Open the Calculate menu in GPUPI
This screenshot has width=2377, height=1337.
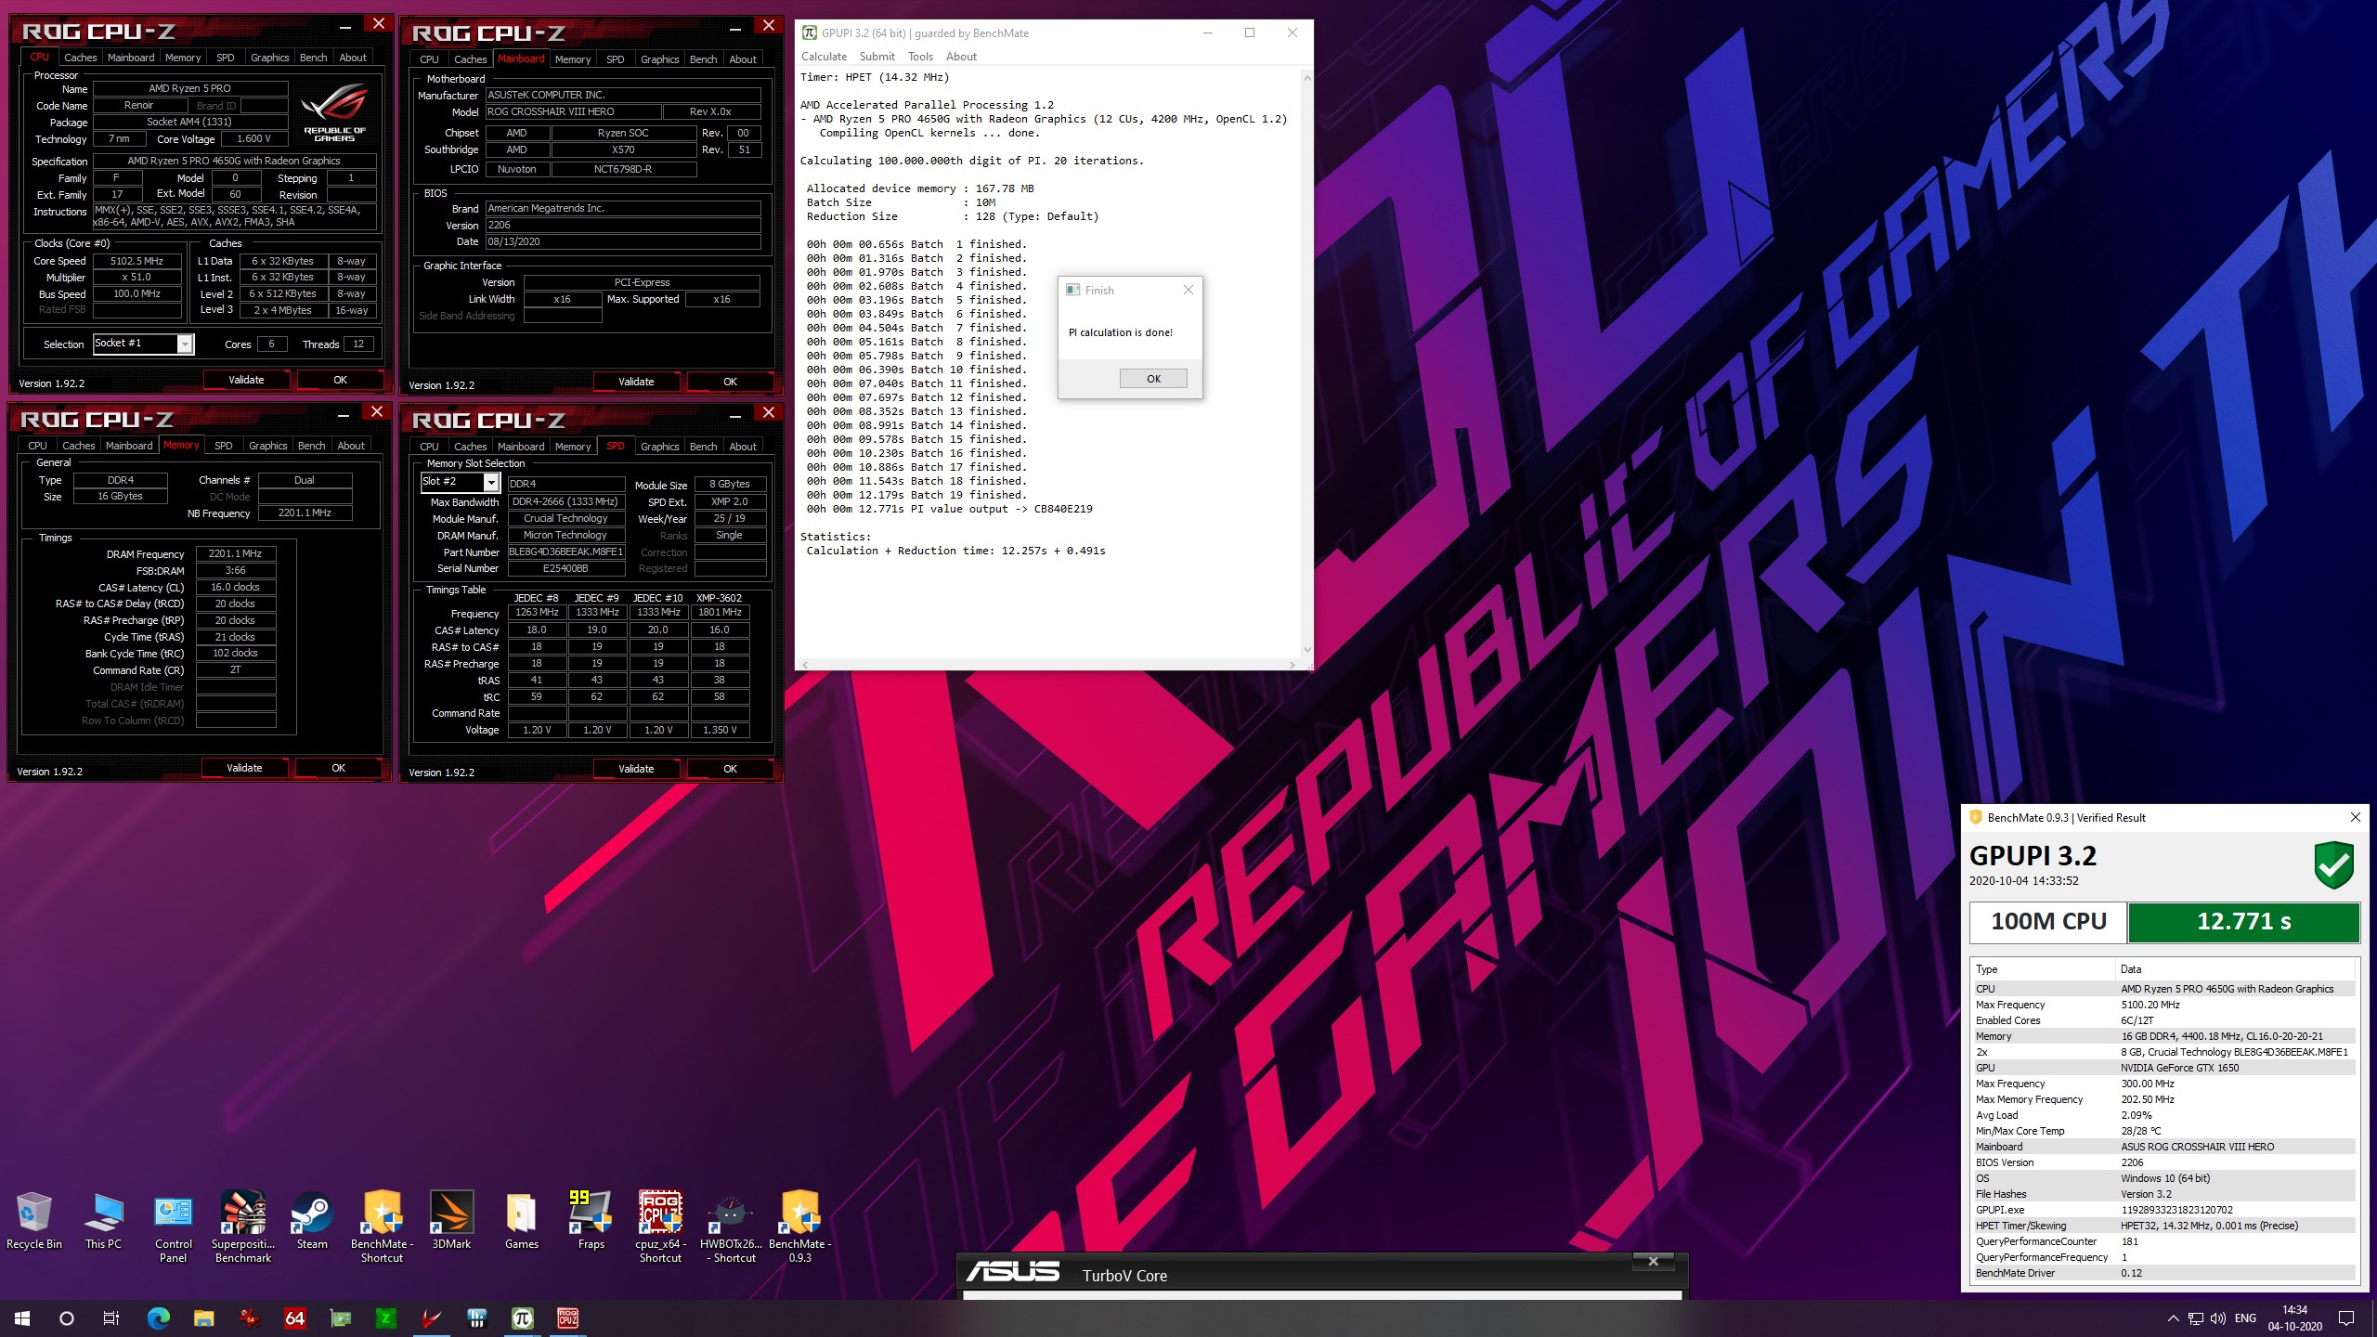(824, 57)
